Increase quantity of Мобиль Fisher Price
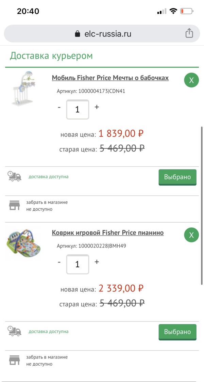Viewport: 204px width, 382px height. (x=97, y=107)
